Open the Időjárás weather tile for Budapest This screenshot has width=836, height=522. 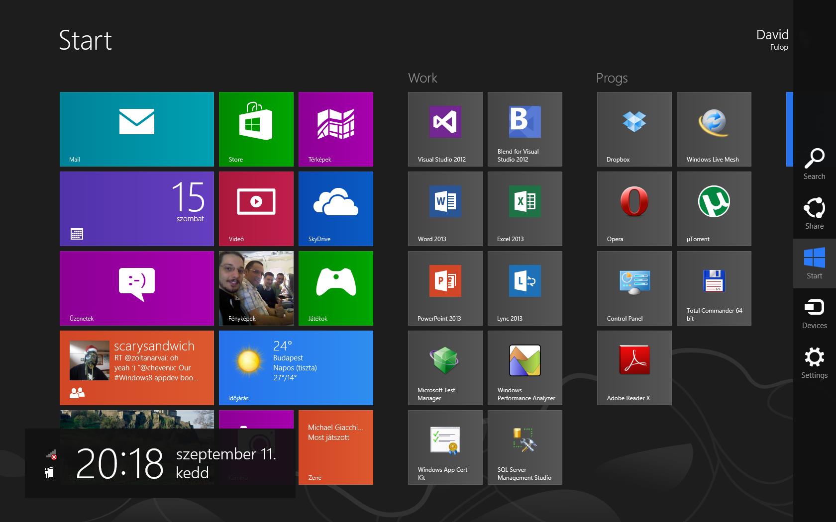[296, 368]
